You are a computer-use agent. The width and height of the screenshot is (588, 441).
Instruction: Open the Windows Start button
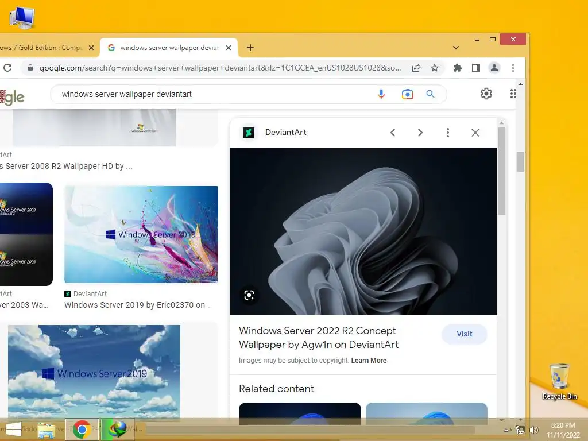[14, 430]
